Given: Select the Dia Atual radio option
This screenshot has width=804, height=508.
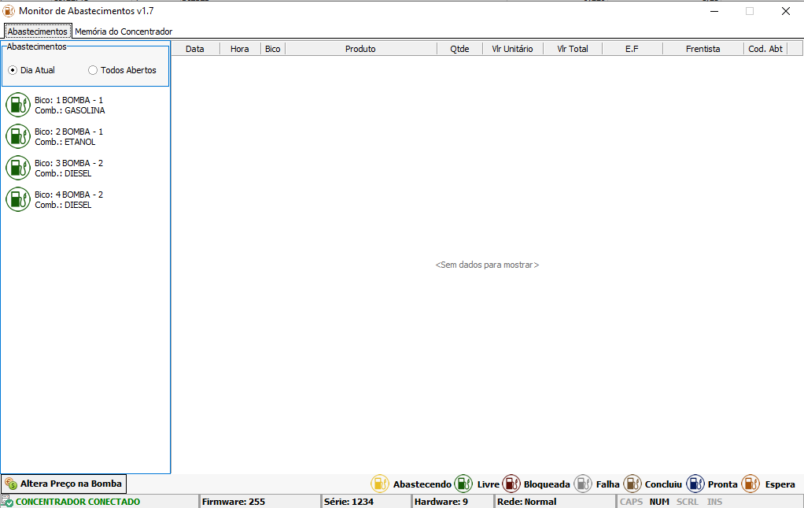Looking at the screenshot, I should tap(13, 70).
